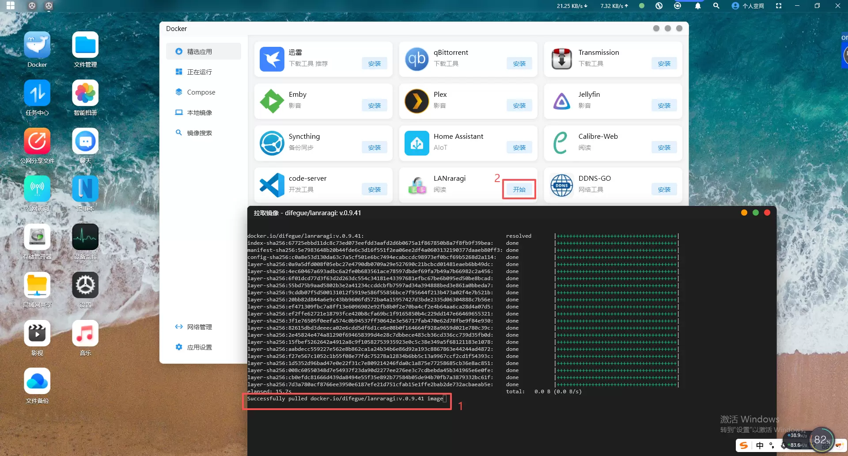Launch 存储管理器 storage manager icon
The height and width of the screenshot is (456, 848).
[x=37, y=238]
